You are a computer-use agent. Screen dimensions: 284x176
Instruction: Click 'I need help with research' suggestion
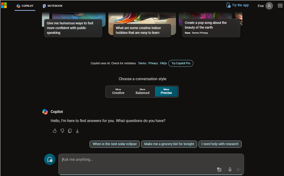click(220, 144)
